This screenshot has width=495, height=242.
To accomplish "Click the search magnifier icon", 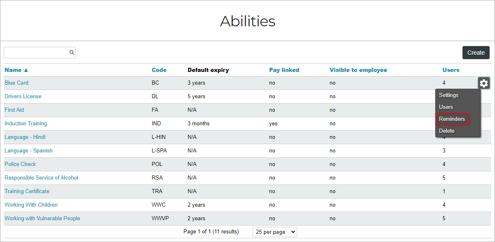I will pos(72,53).
